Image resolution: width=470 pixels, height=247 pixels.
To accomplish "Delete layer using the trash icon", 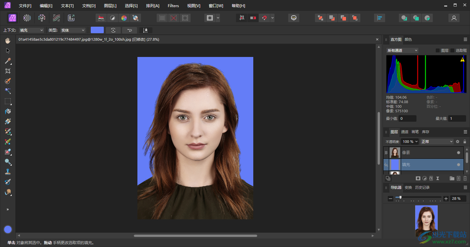I will pos(465,178).
